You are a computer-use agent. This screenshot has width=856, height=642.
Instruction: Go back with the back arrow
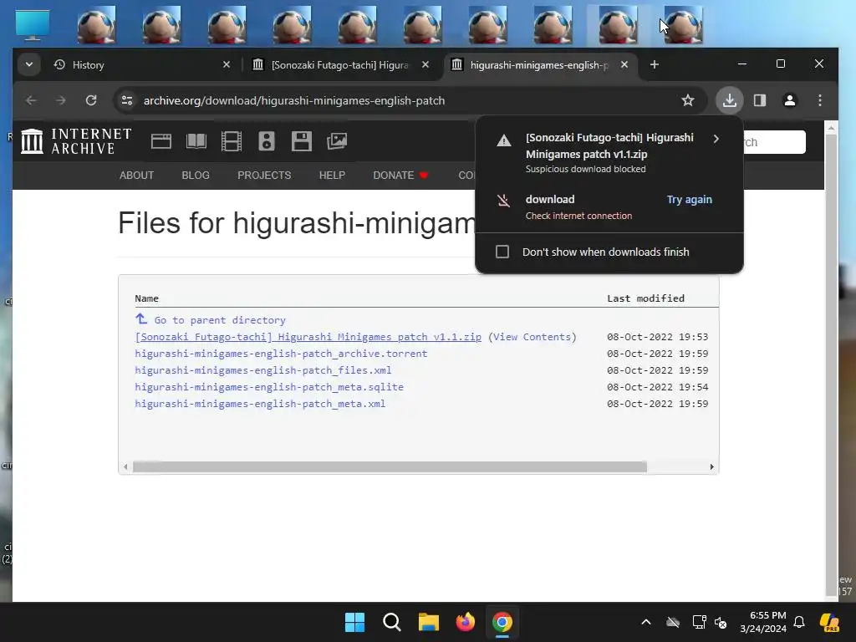click(31, 100)
